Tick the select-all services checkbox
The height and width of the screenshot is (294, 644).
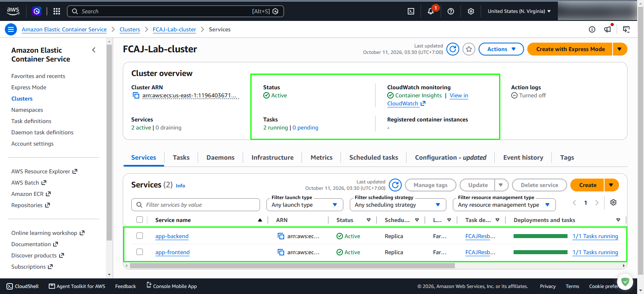coord(140,220)
